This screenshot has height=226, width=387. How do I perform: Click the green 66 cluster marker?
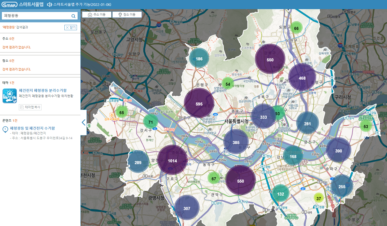pyautogui.click(x=296, y=28)
